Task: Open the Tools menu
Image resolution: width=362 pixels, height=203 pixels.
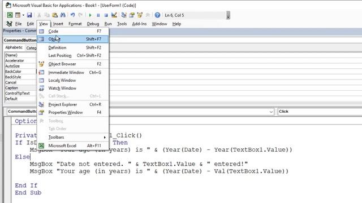Action: point(122,24)
